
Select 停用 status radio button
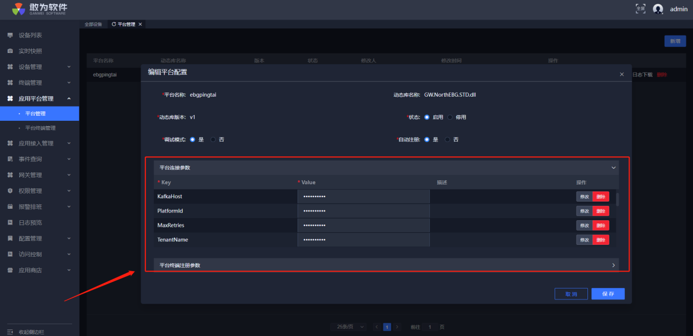pyautogui.click(x=450, y=117)
